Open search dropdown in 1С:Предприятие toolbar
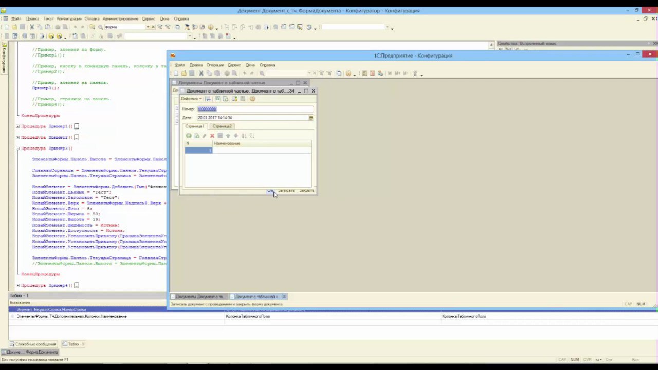 tap(309, 73)
